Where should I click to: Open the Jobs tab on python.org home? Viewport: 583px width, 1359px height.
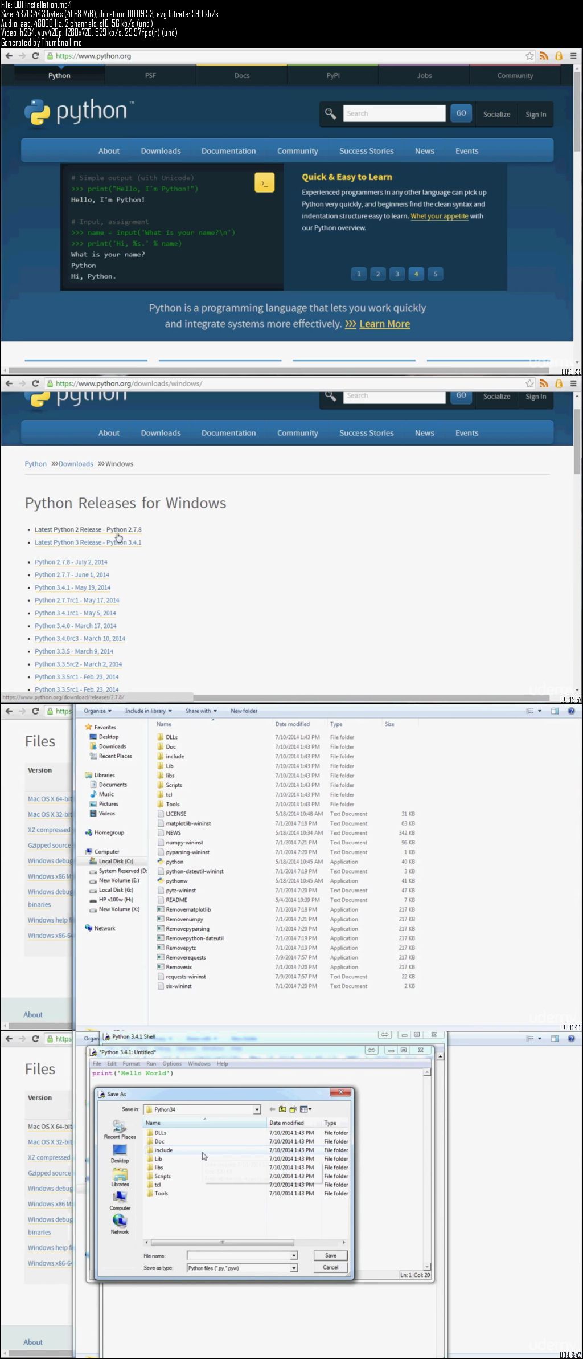point(424,75)
